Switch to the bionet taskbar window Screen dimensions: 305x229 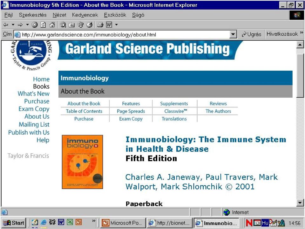tap(169, 223)
